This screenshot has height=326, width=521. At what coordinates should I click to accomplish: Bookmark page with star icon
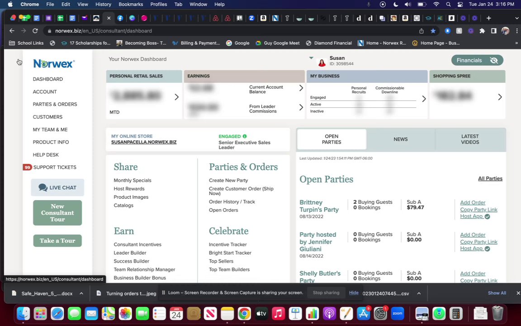(x=433, y=31)
